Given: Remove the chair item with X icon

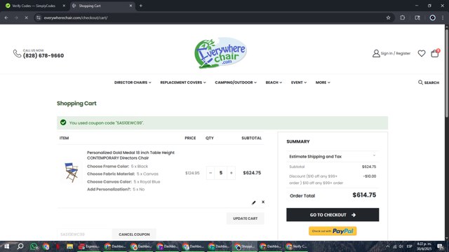Looking at the screenshot, I should coord(263,202).
